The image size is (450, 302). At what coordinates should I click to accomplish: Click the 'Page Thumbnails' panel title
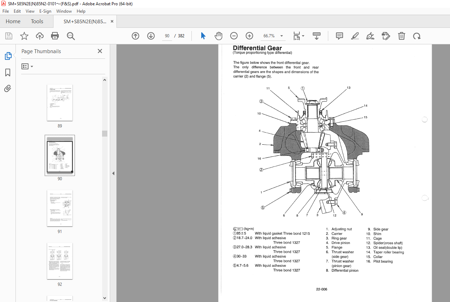41,51
